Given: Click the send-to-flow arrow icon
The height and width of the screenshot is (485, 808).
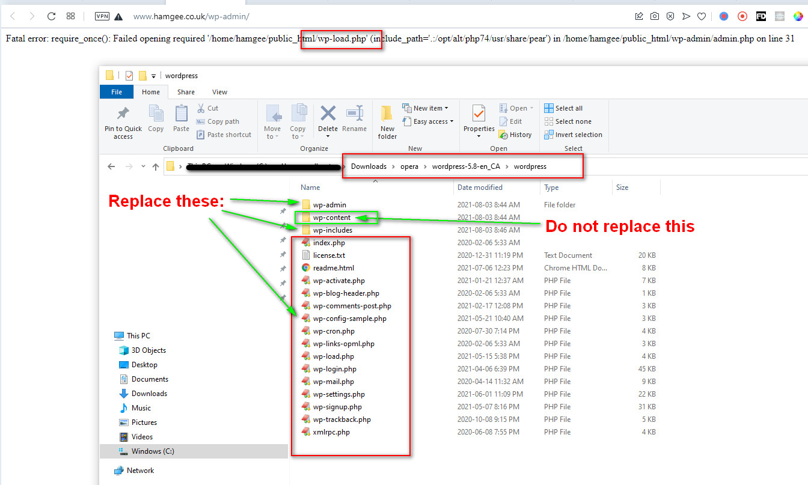Looking at the screenshot, I should 686,16.
